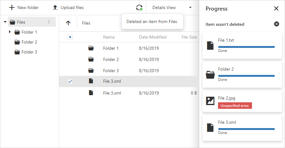
Task: Select Folder 3 in the tree
Action: (29, 52)
